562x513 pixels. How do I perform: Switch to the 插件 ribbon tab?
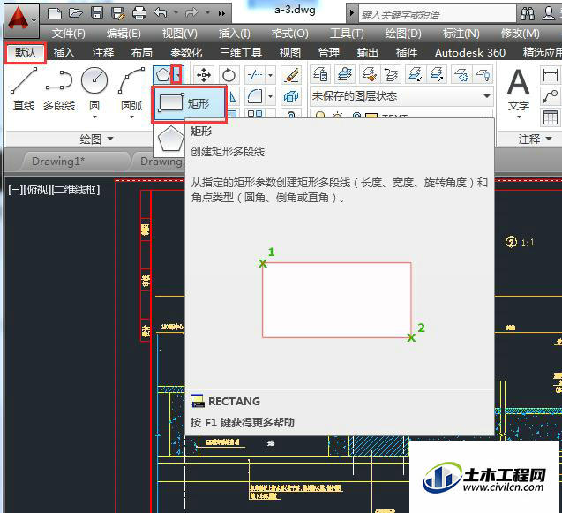coord(407,53)
